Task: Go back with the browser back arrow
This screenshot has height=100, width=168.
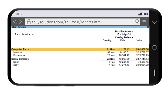Action: (15, 22)
